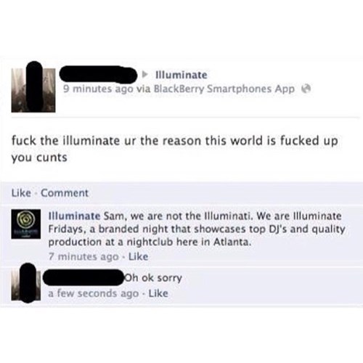Open Illuminate name link in the reply
The image size is (363, 363).
click(74, 216)
